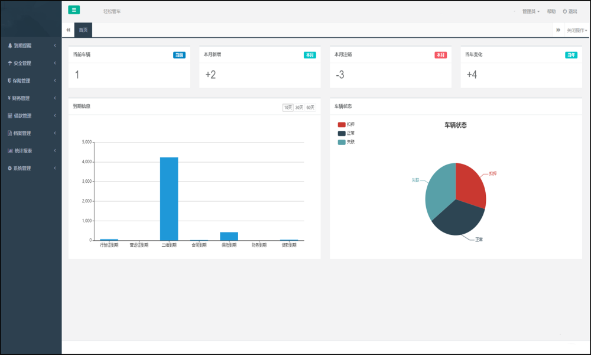Expand the 系统管理 menu chevron

[54, 168]
